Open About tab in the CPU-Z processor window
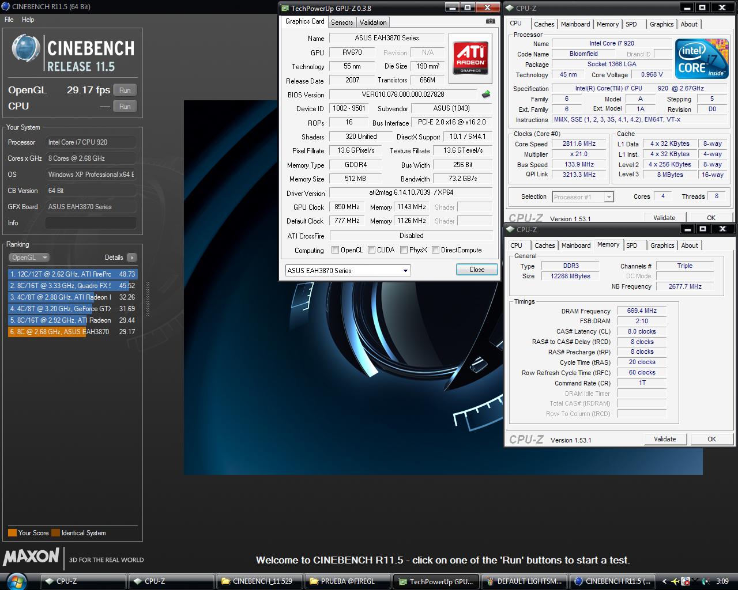 click(x=689, y=24)
